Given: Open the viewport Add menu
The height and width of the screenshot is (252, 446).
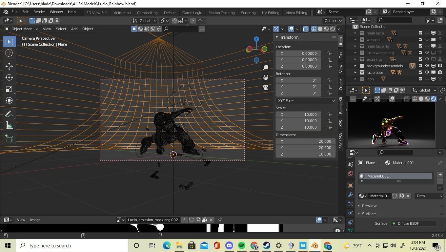Looking at the screenshot, I should pyautogui.click(x=74, y=29).
